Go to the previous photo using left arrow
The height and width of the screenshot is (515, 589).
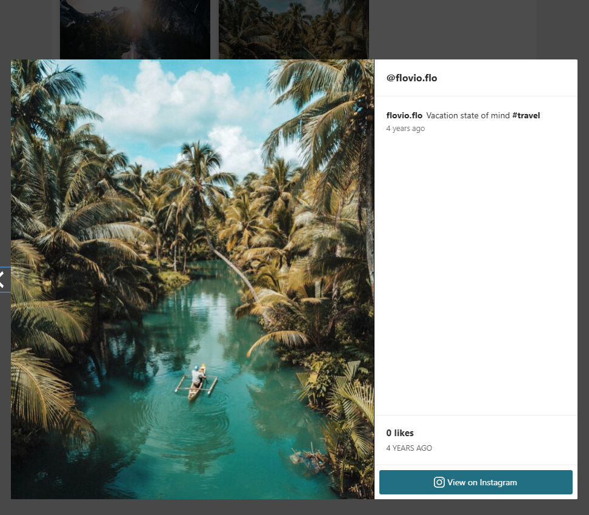3,280
